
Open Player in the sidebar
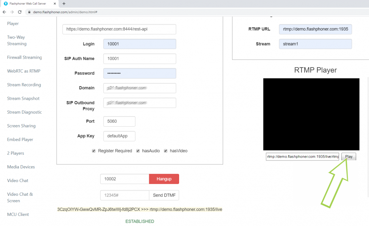(x=13, y=23)
